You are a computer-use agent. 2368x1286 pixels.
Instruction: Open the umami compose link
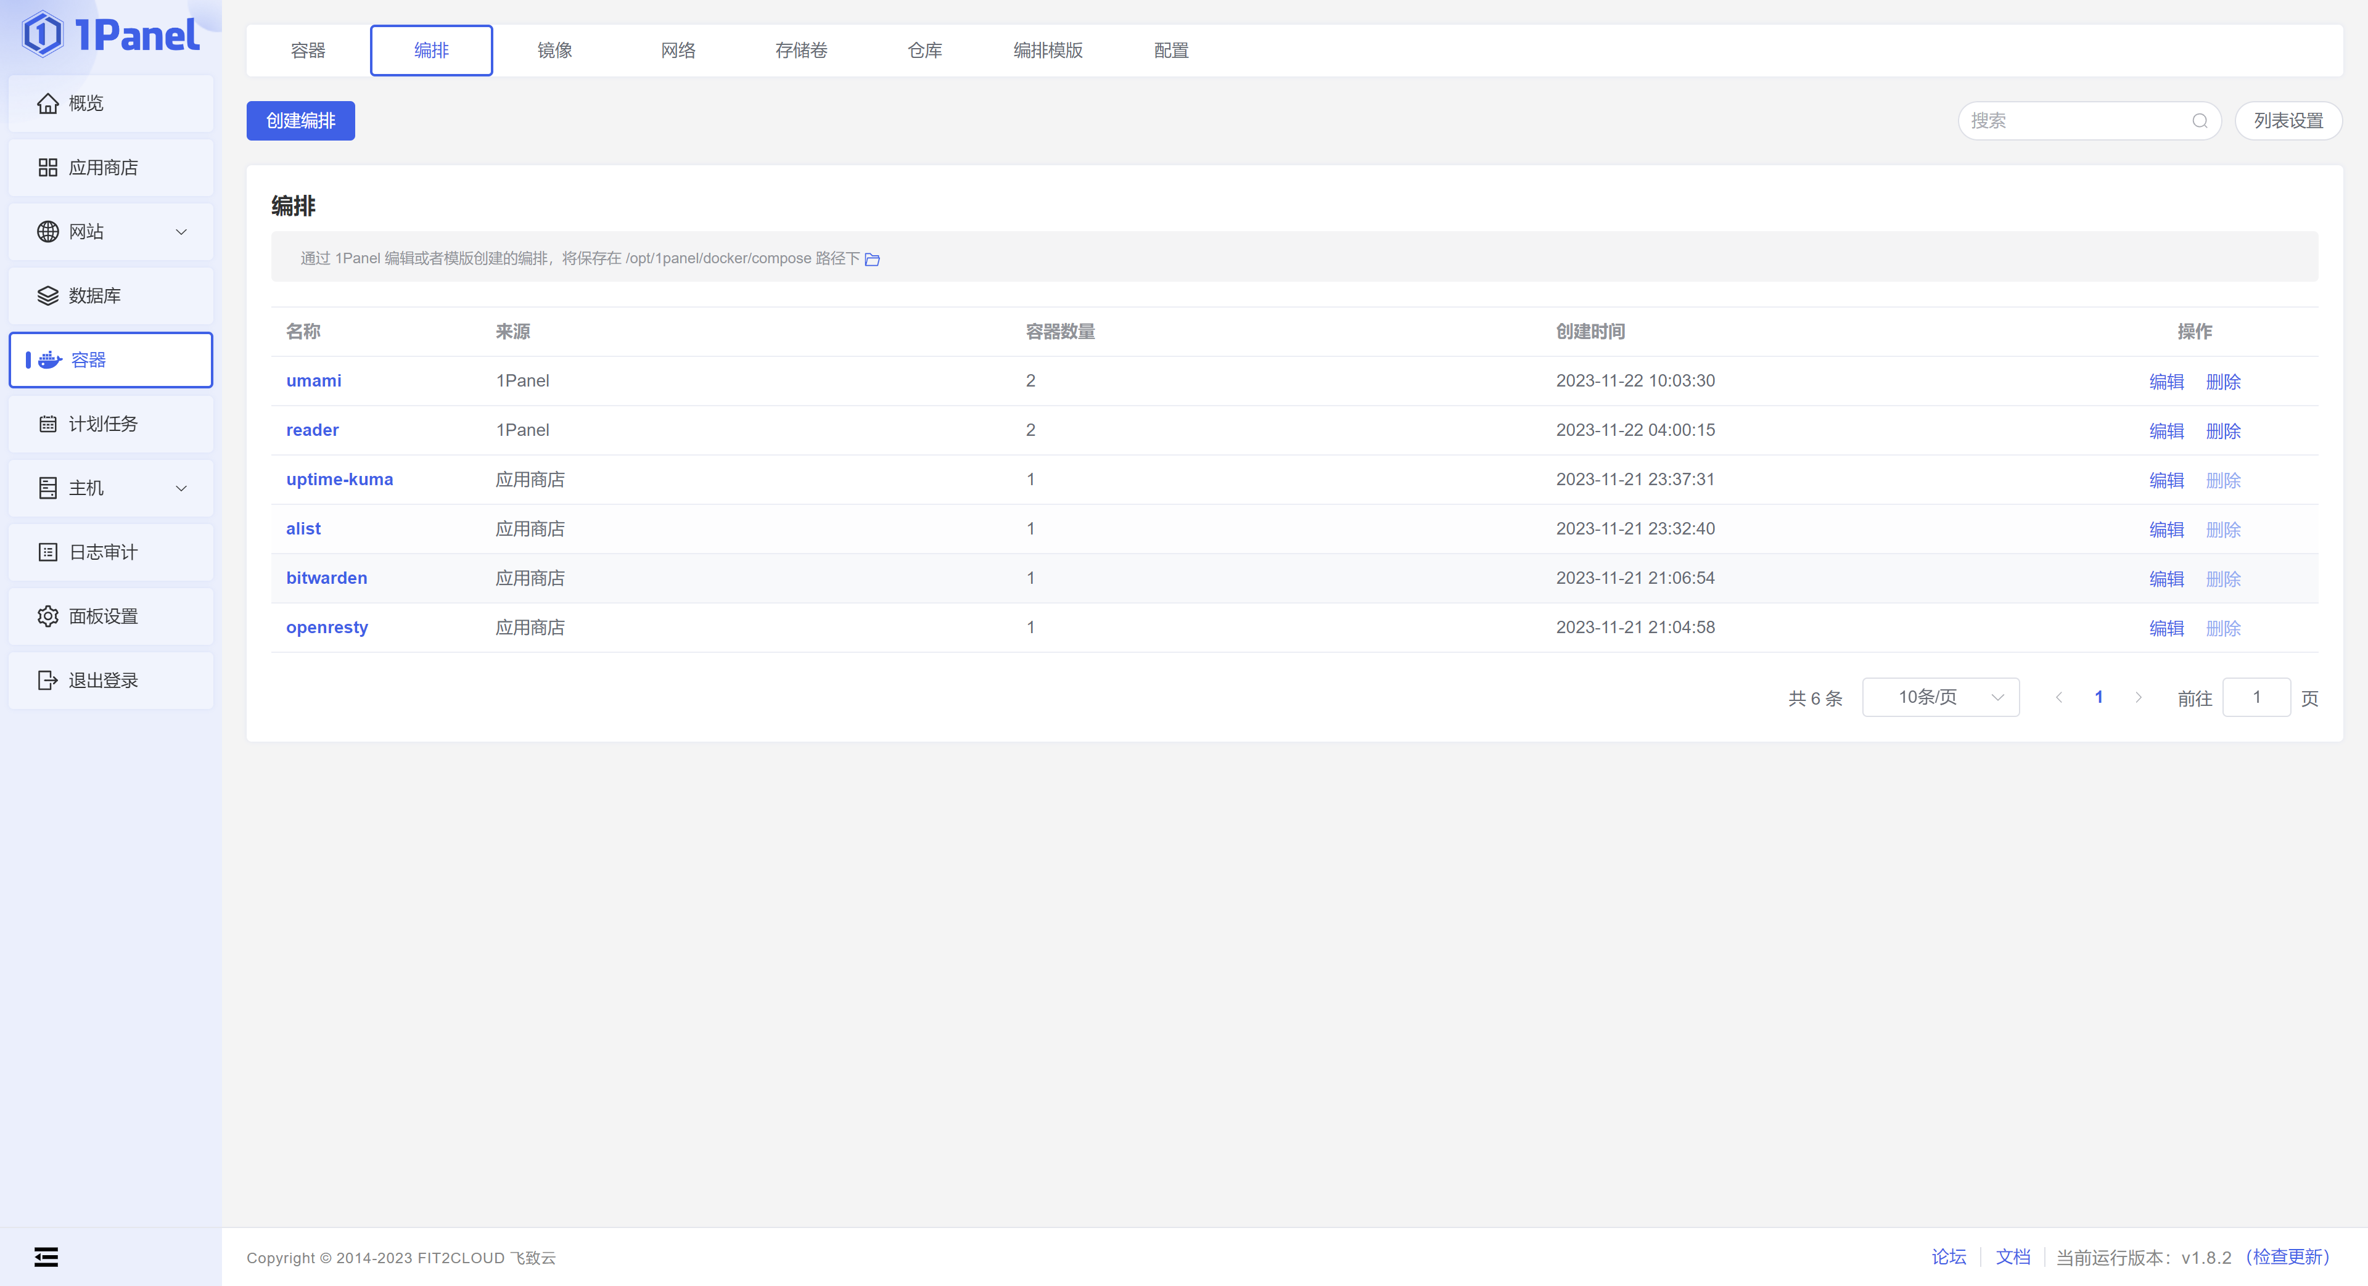coord(313,380)
